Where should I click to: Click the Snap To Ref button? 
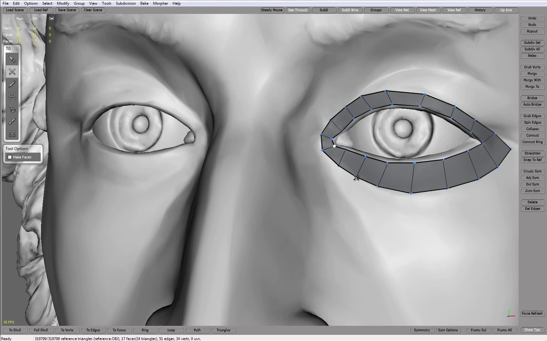tap(532, 160)
